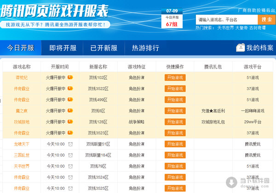
Task: Click hot search link 天书世界
Action: pyautogui.click(x=225, y=28)
